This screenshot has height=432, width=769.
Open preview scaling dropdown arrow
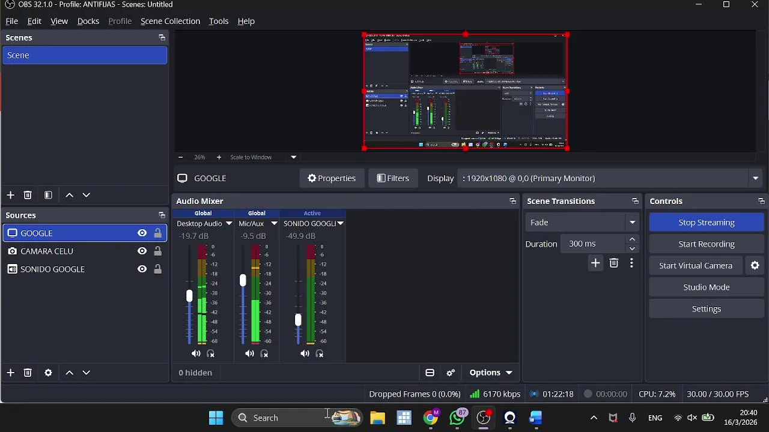[x=294, y=157]
